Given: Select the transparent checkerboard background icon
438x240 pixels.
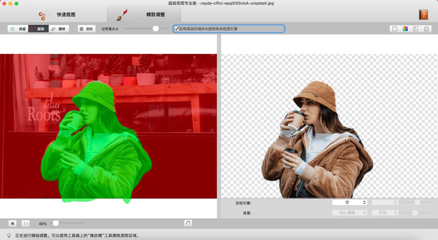Looking at the screenshot, I should coord(395,29).
